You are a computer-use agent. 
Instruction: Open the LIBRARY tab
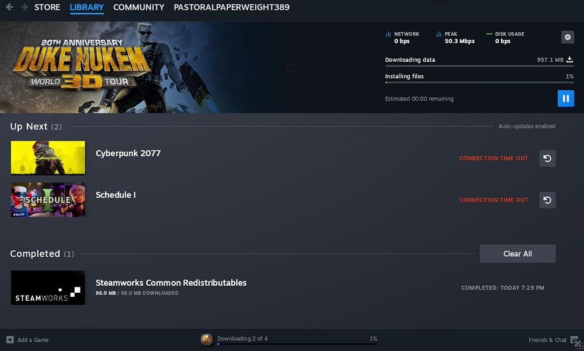point(87,7)
